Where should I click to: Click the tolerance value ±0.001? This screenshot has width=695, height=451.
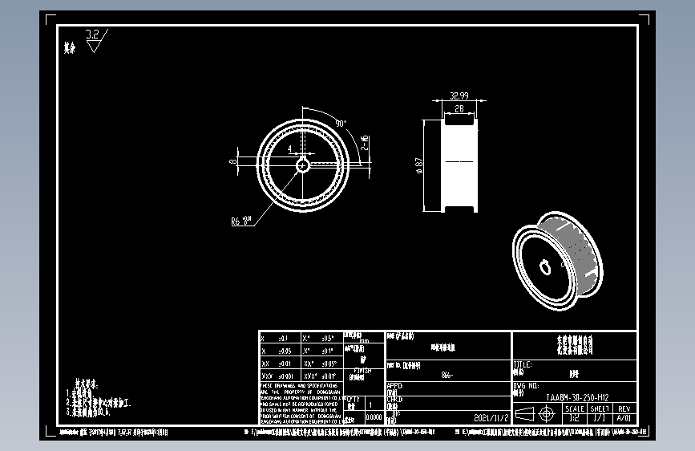286,376
